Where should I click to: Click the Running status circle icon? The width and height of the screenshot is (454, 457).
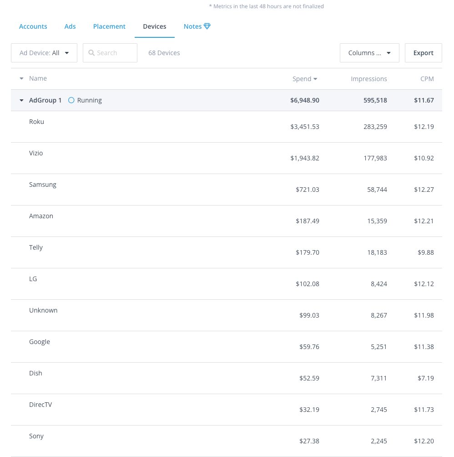71,100
